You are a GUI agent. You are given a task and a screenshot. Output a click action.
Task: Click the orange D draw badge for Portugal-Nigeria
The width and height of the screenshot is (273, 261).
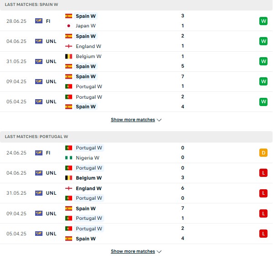[x=263, y=153]
